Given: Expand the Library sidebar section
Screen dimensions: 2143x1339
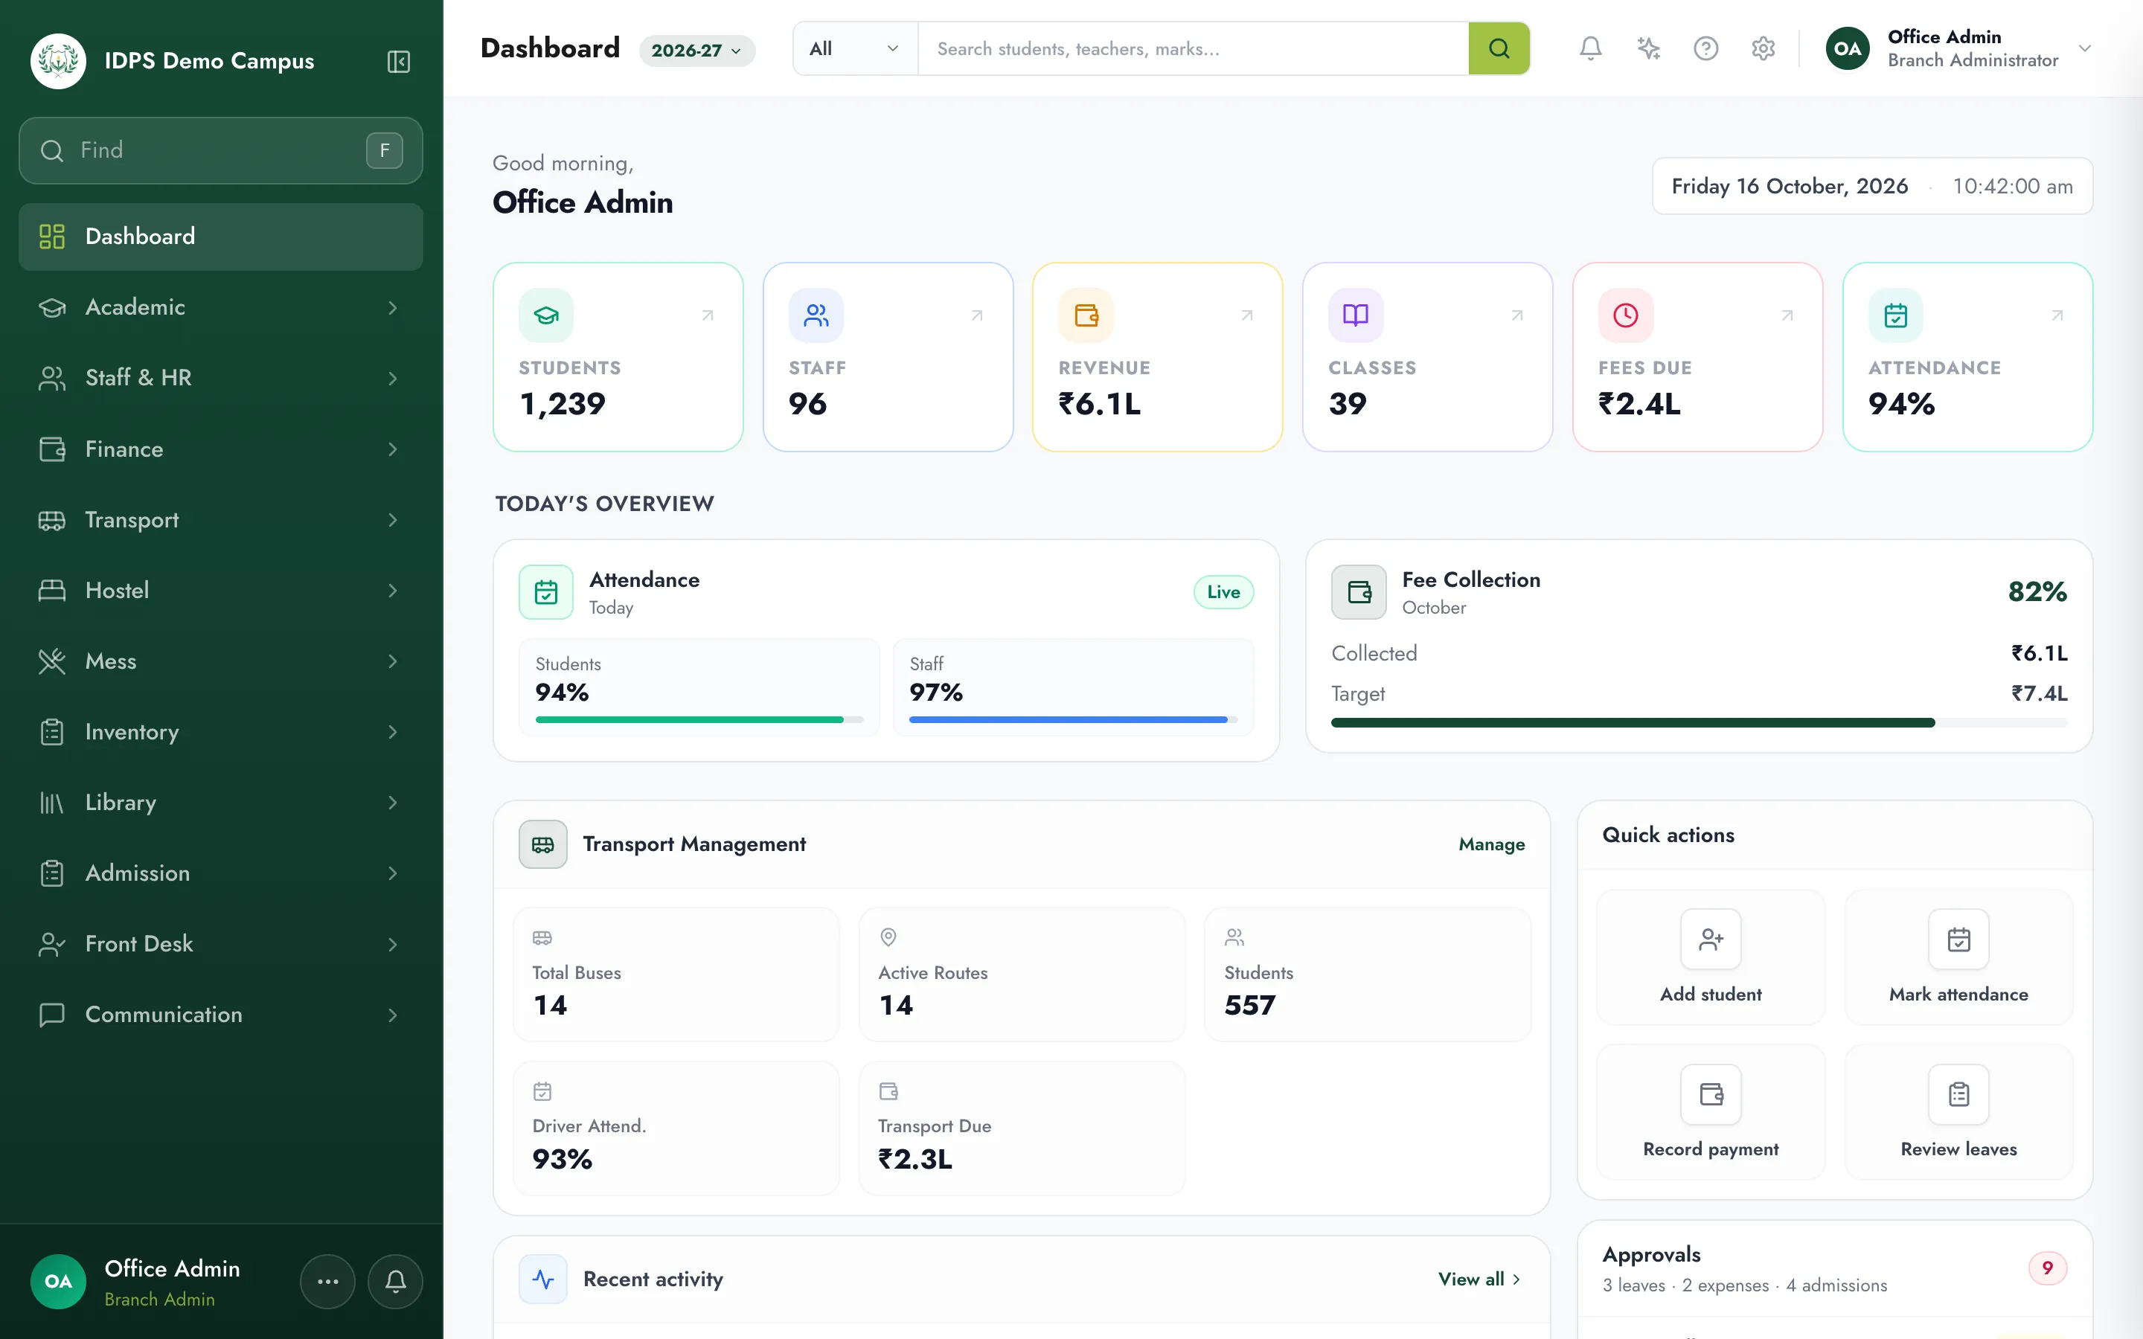Looking at the screenshot, I should [x=220, y=803].
